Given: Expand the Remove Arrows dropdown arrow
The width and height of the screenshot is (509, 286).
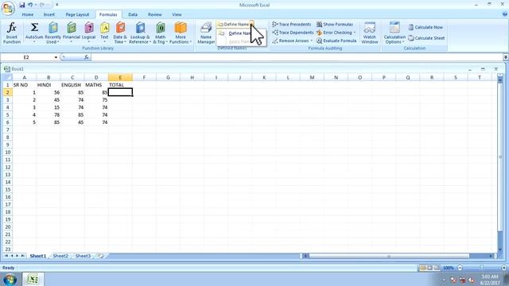Looking at the screenshot, I should point(311,41).
